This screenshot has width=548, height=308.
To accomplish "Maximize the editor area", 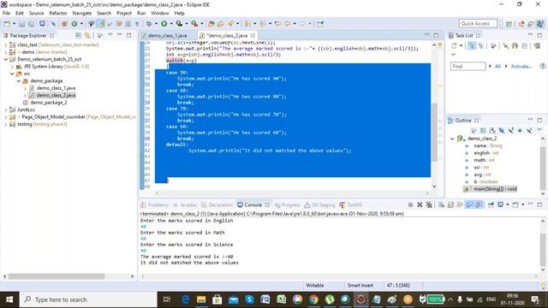I will [x=436, y=35].
